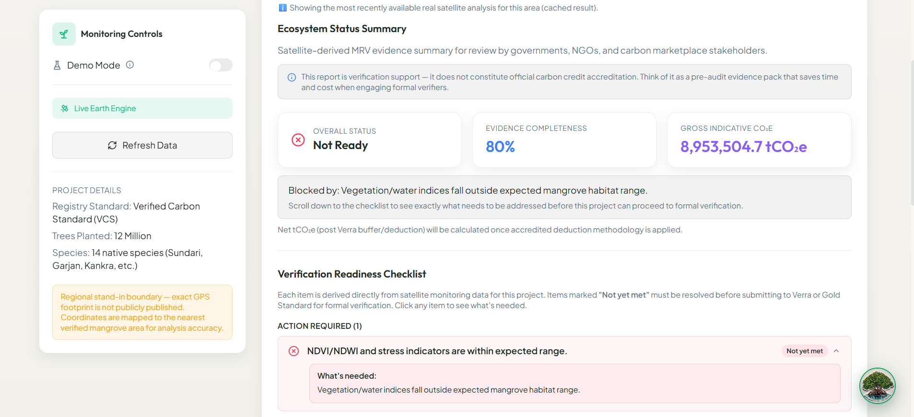Click the info icon in verification support notice
Screen dimensions: 914x417
(x=292, y=77)
